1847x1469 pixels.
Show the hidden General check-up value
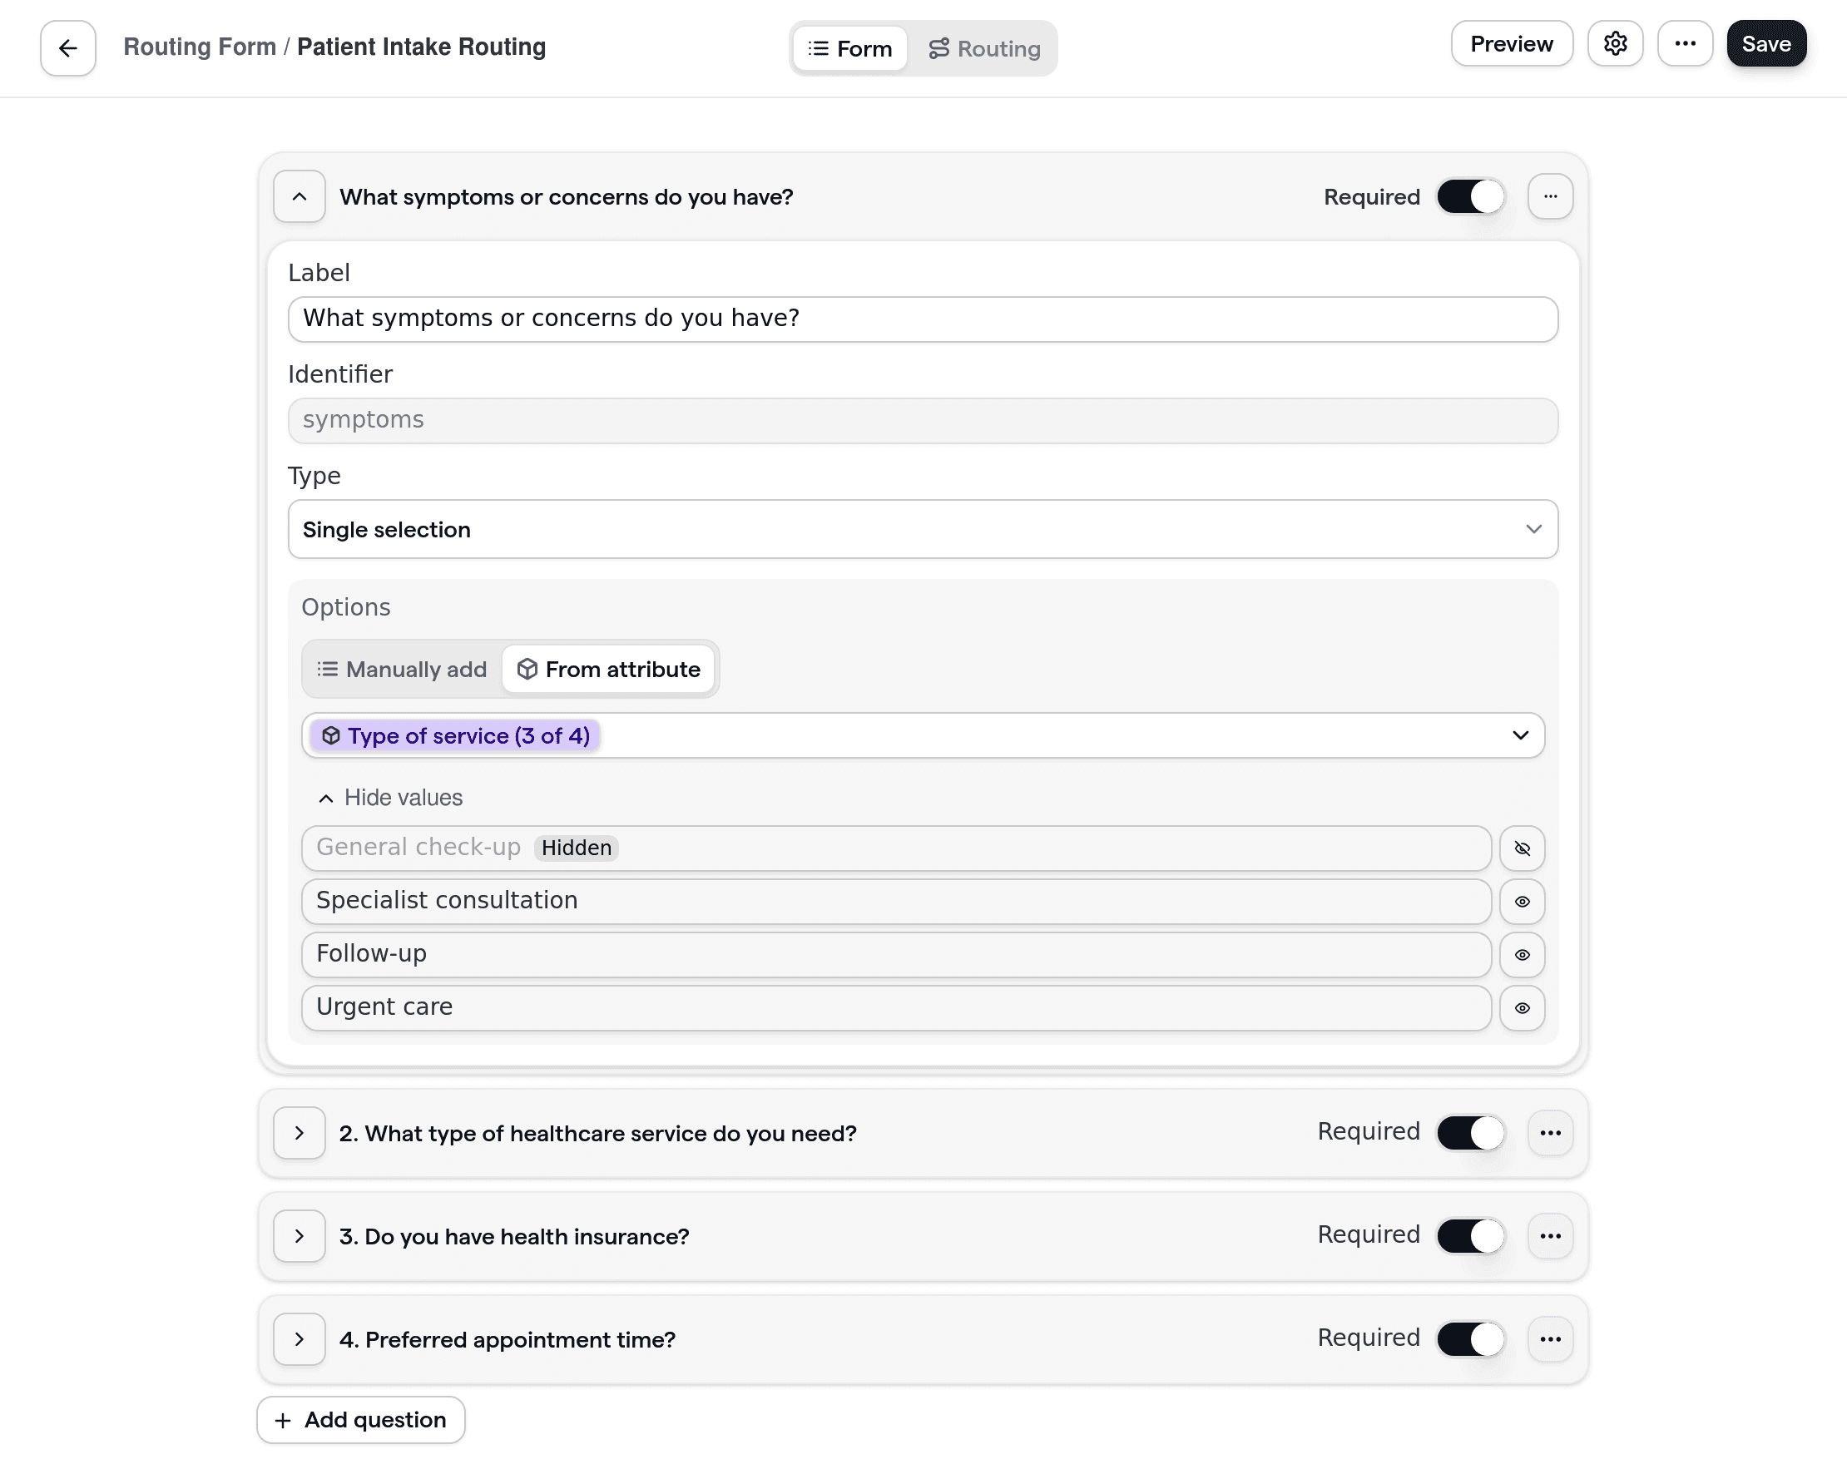(x=1523, y=848)
